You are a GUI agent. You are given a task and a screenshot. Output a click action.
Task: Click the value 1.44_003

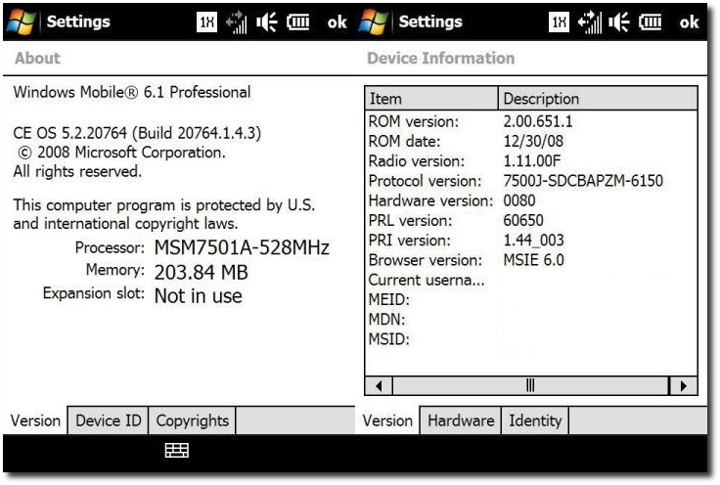point(533,240)
